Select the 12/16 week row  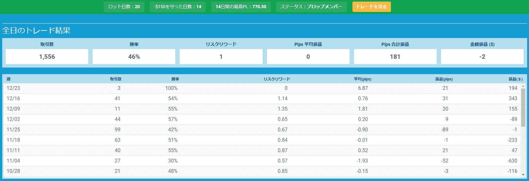(x=262, y=99)
